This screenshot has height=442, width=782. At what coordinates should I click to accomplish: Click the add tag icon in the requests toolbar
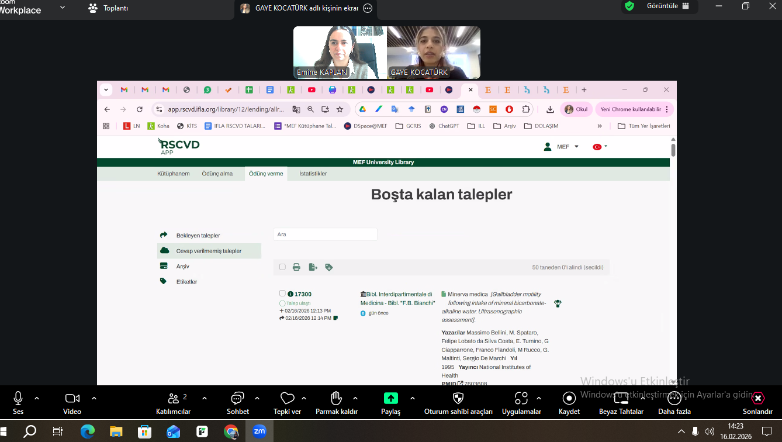pyautogui.click(x=328, y=267)
